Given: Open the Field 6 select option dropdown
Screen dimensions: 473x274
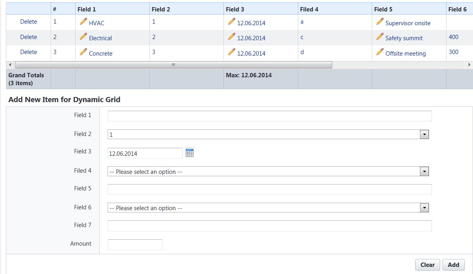Looking at the screenshot, I should pos(268,208).
